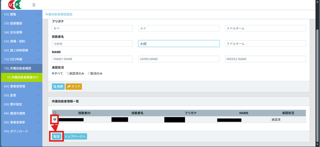320x147 pixels.
Task: Expand the 810_事業者管理 sidebar menu
Action: click(21, 86)
